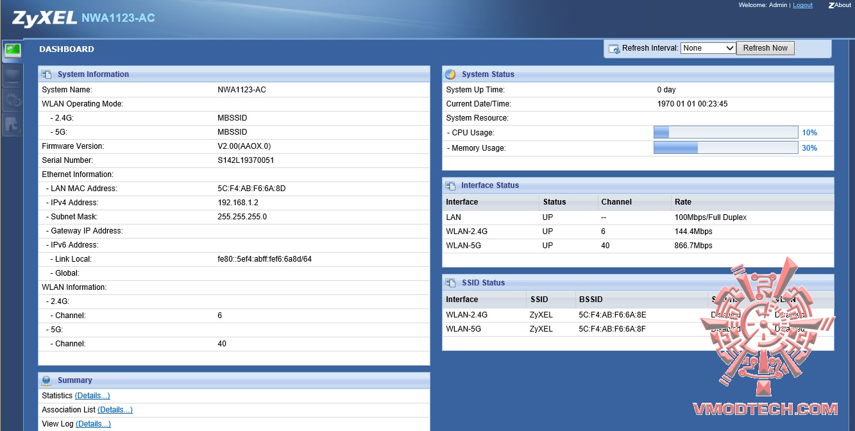Viewport: 855px width, 431px height.
Task: Open the Refresh Interval dropdown
Action: (x=708, y=48)
